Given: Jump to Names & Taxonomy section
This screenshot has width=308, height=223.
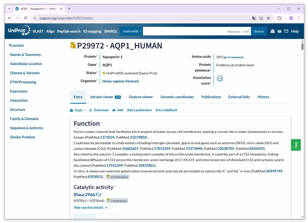Looking at the screenshot, I should [x=26, y=55].
